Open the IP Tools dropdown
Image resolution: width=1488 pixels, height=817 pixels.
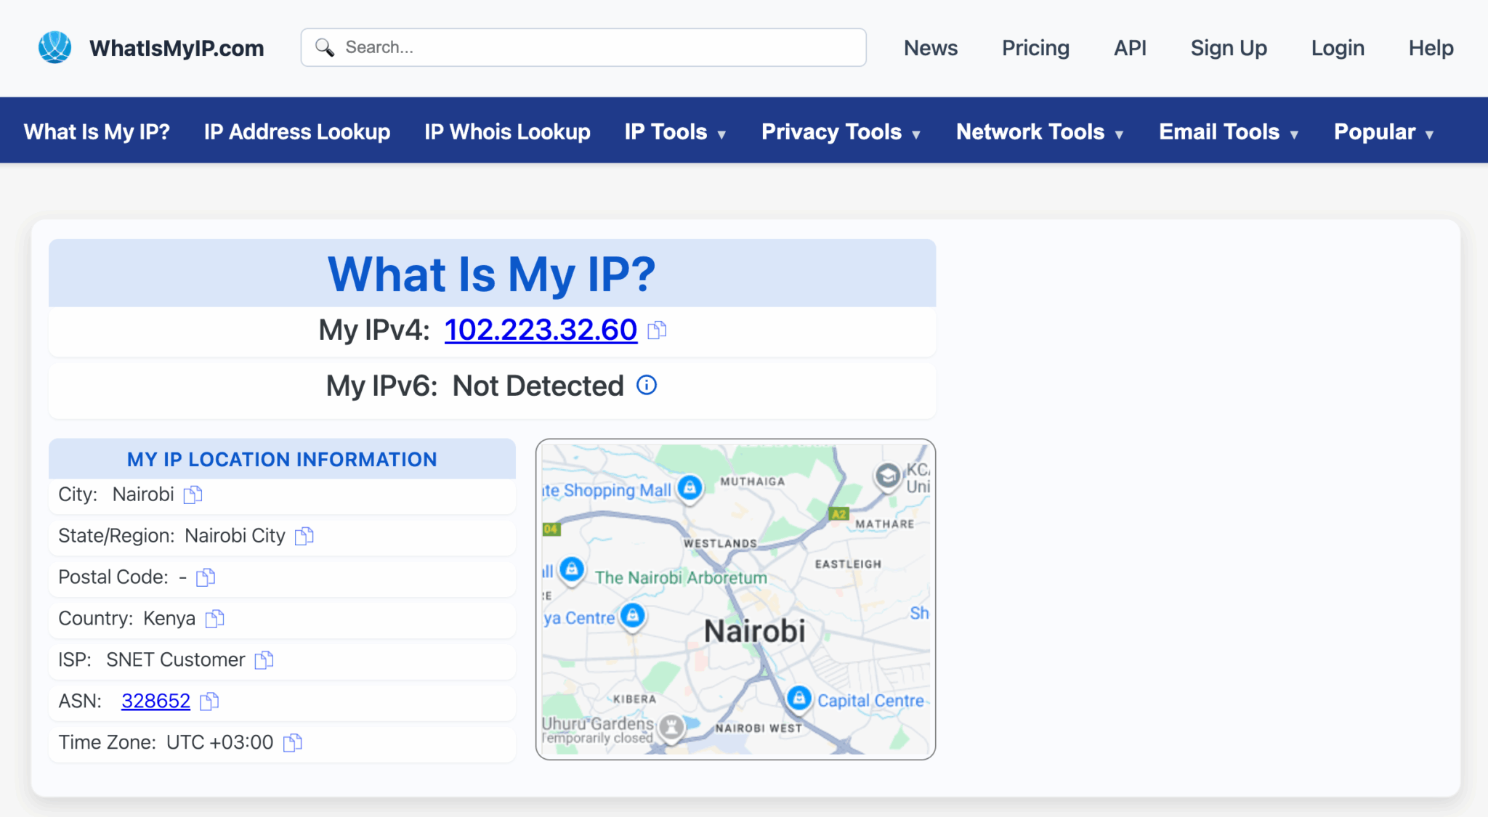pyautogui.click(x=674, y=131)
